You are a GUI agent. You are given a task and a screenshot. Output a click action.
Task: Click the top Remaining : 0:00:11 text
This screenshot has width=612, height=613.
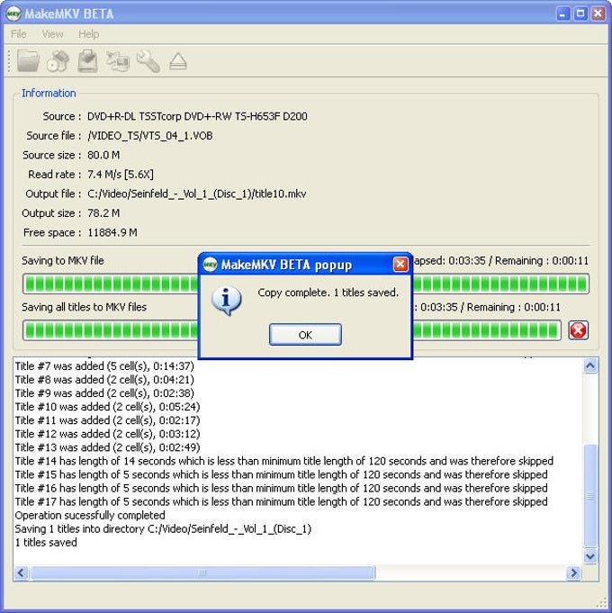click(542, 260)
